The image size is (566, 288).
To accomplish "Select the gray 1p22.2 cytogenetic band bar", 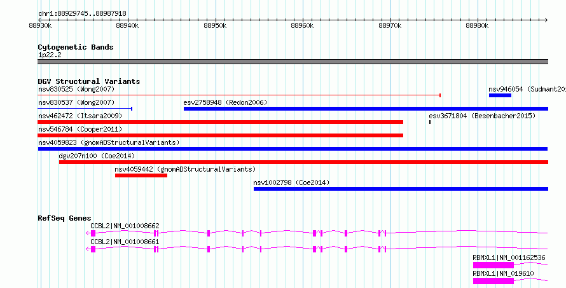I will (293, 62).
